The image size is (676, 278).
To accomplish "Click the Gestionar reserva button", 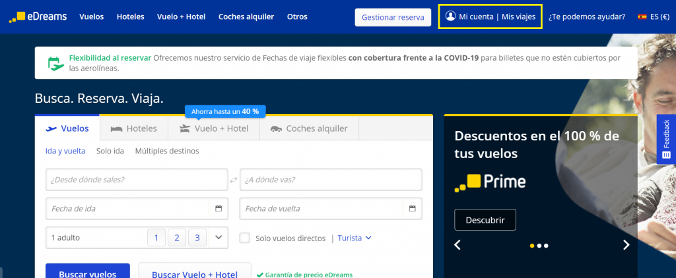I will pos(393,17).
